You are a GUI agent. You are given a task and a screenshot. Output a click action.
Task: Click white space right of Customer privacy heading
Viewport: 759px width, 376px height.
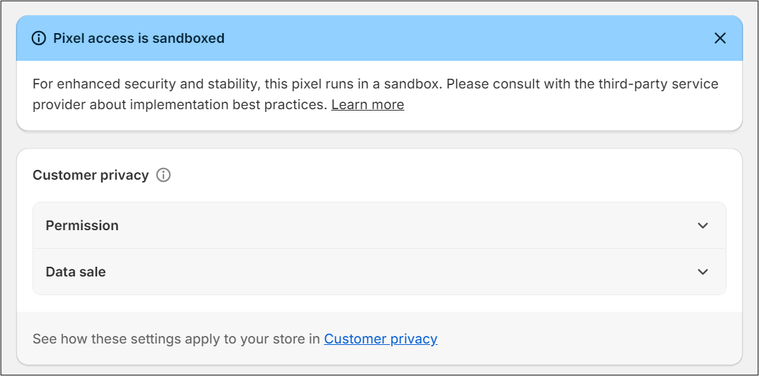[x=450, y=175]
